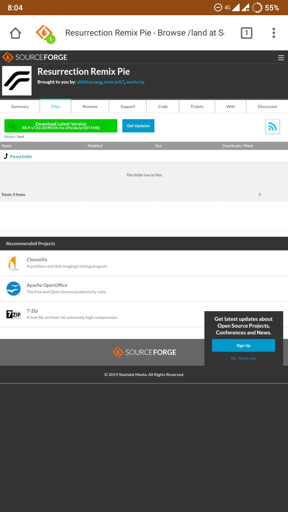This screenshot has width=288, height=512.
Task: Click the 7-Zip project icon
Action: (x=13, y=314)
